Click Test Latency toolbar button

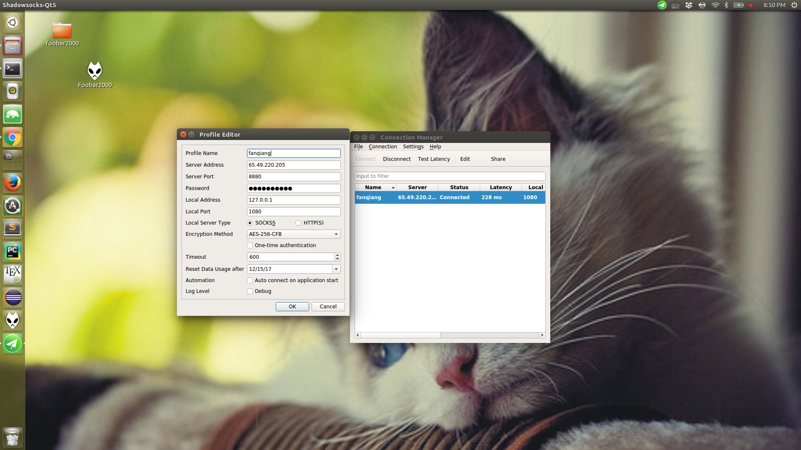(434, 159)
